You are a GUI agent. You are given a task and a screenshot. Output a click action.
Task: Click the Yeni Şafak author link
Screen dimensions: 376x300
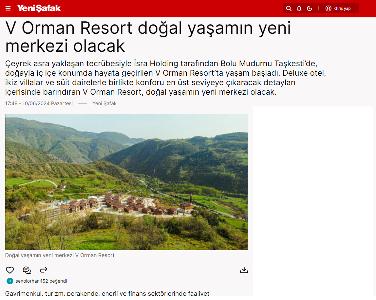tap(104, 103)
